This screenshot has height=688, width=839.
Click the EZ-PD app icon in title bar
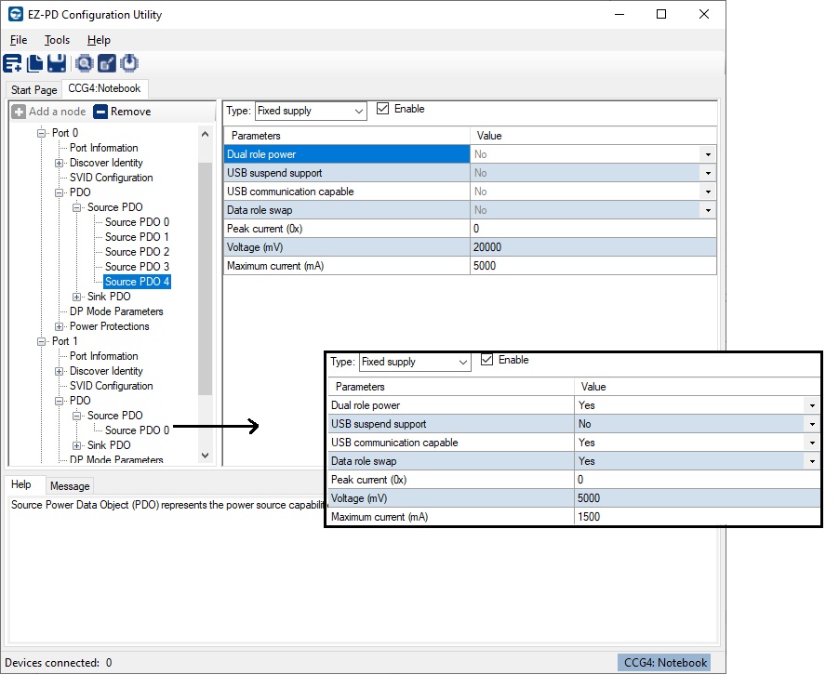tap(15, 14)
